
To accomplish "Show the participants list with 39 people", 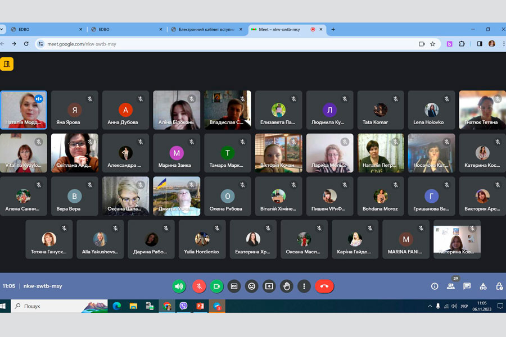I will [450, 286].
